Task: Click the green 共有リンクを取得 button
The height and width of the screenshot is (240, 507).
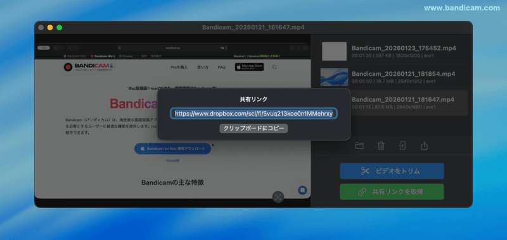Action: [x=392, y=191]
